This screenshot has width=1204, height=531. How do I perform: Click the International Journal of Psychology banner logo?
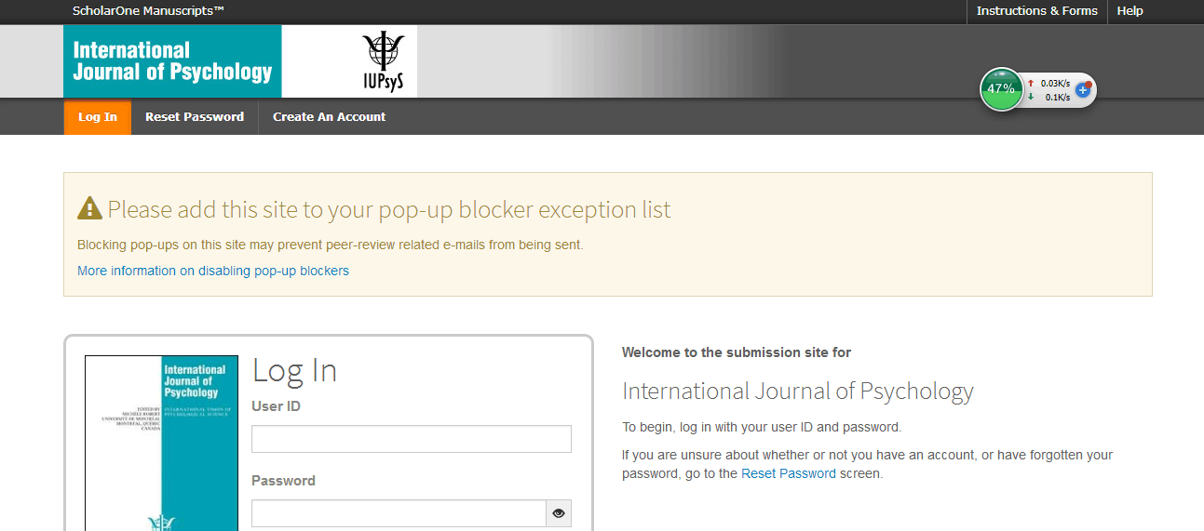[172, 61]
